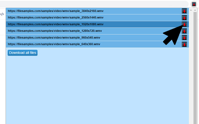Select the sample_960x540.wmv URL text
This screenshot has height=124, width=199.
coord(54,38)
